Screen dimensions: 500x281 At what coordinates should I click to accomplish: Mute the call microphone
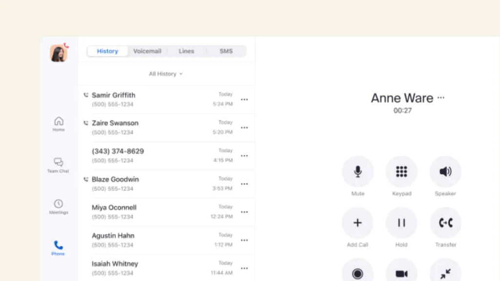coord(357,172)
